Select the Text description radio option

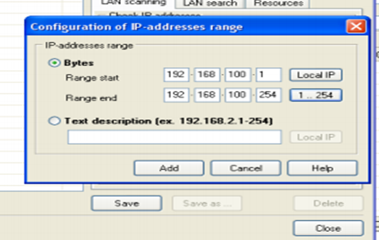(x=54, y=120)
